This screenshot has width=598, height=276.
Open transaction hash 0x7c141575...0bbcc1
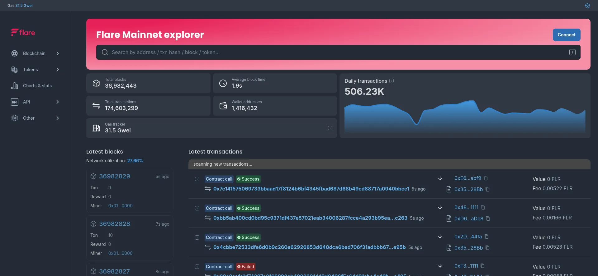(x=311, y=189)
